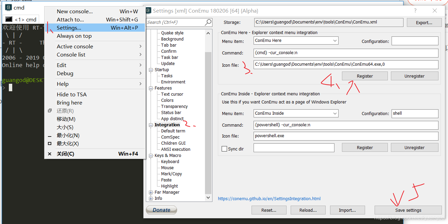Click the help question mark in Settings title bar
Image resolution: width=448 pixels, height=224 pixels.
click(x=415, y=11)
